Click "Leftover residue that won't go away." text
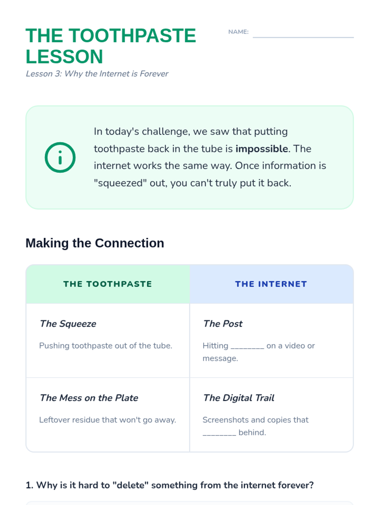Viewport: 379px width, 505px height. [x=107, y=420]
